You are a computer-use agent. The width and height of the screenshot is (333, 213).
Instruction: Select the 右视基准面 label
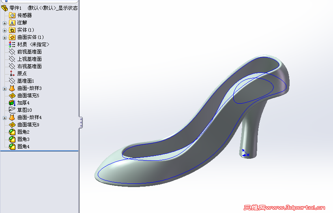pos(30,66)
